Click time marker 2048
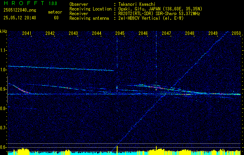244x155 pixels. (x=190, y=33)
